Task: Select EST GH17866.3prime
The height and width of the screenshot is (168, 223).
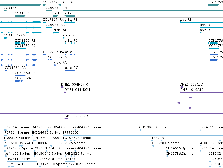Action: point(153,127)
